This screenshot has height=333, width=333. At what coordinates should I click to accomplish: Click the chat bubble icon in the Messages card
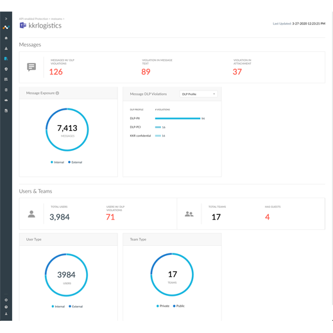pos(31,67)
